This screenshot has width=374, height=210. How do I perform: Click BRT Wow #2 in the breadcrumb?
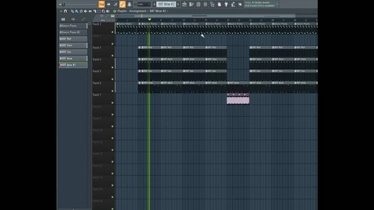[158, 11]
